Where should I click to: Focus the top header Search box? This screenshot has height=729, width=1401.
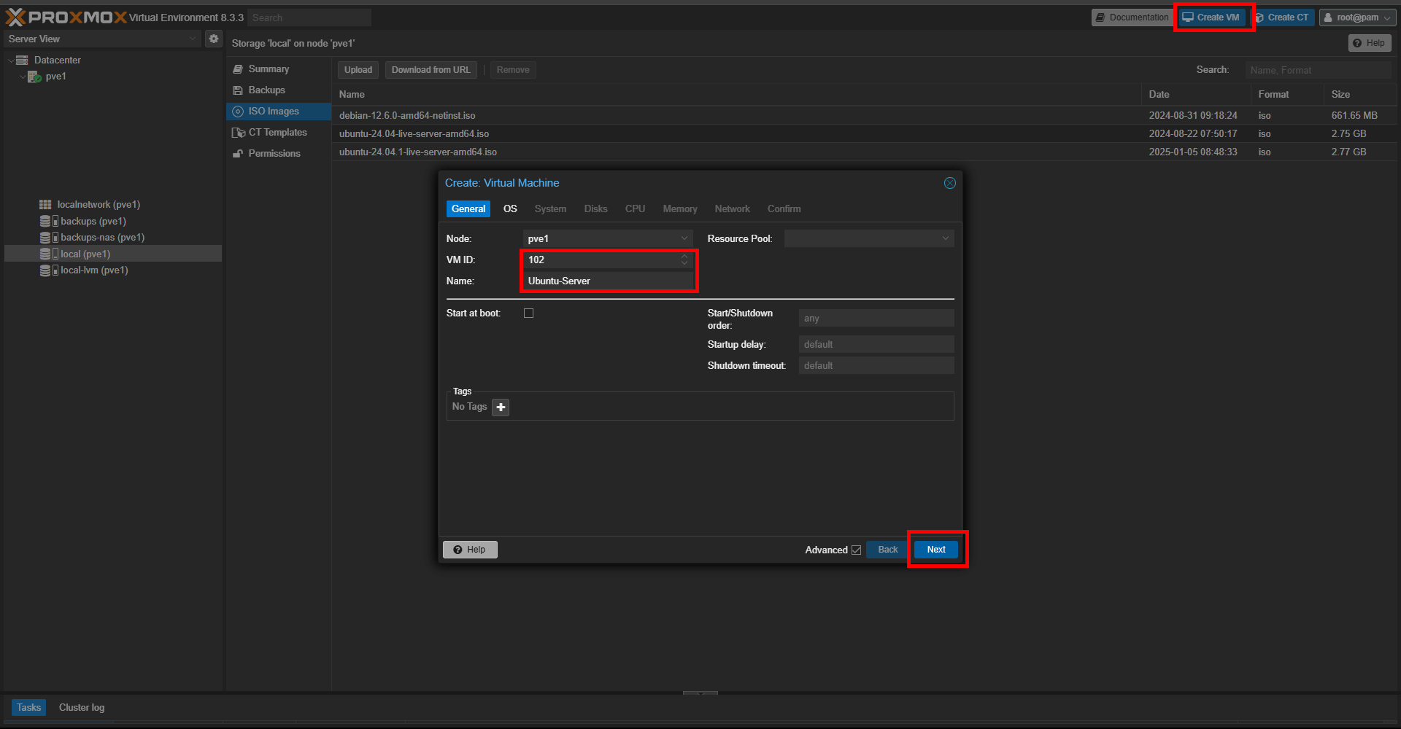[309, 17]
